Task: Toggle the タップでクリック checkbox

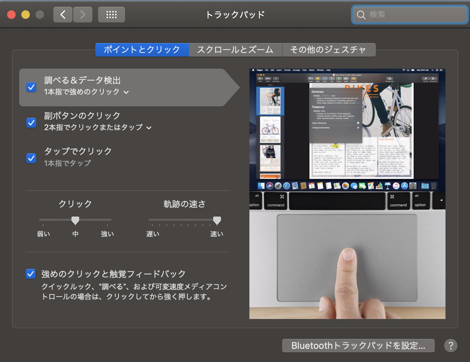Action: click(x=31, y=158)
